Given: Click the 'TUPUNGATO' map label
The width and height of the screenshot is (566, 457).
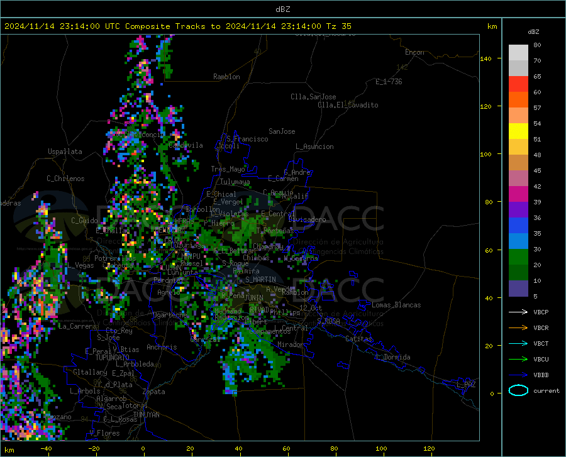Looking at the screenshot, I should tap(113, 358).
